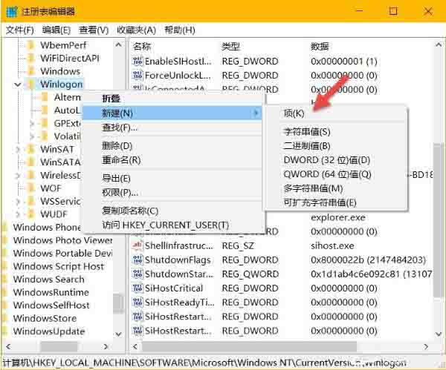Click the GPExt... subkey folder icon

[45, 123]
